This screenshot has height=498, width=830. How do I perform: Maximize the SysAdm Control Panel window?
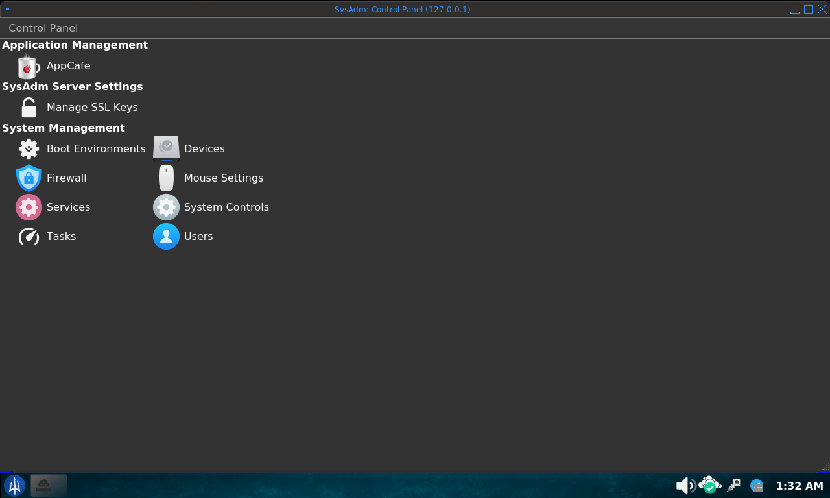[x=809, y=9]
